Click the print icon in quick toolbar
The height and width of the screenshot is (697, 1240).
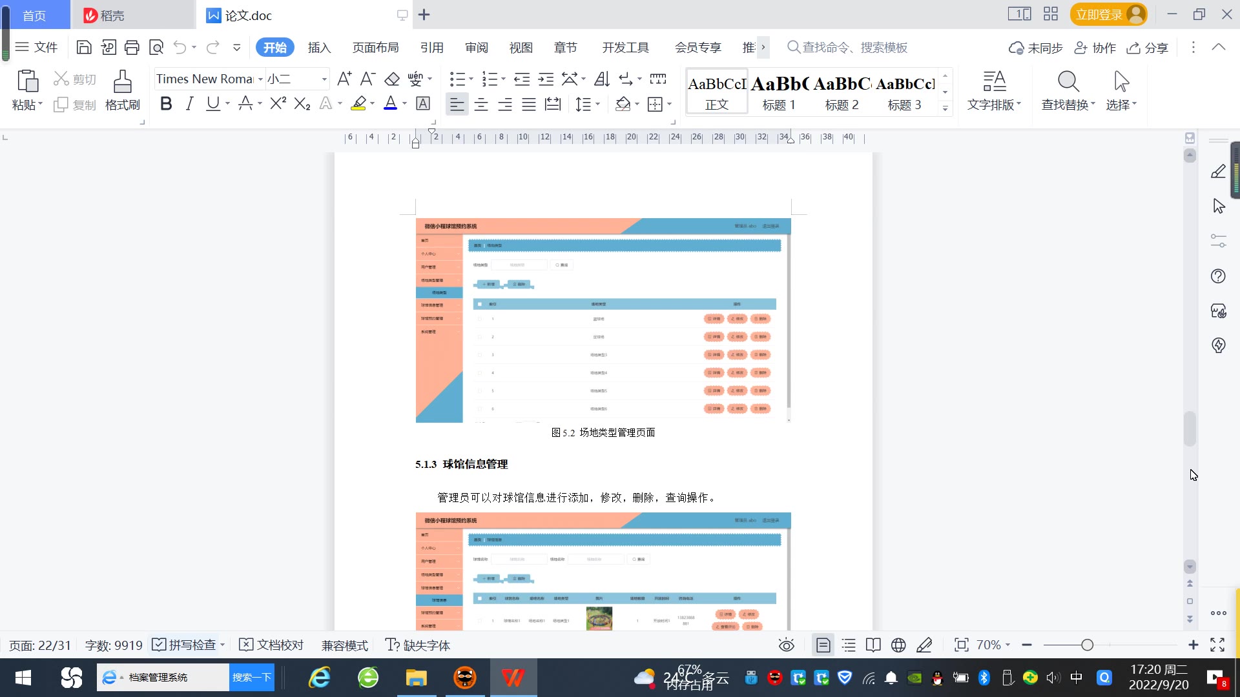pos(132,47)
